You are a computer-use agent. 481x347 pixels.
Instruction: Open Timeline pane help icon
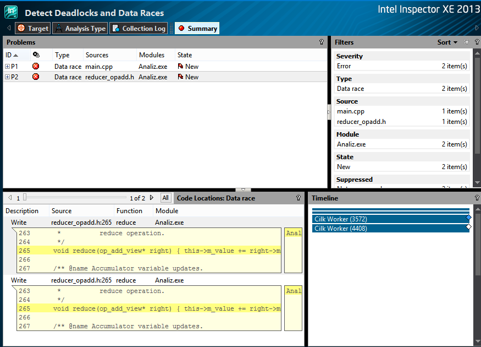click(x=477, y=198)
